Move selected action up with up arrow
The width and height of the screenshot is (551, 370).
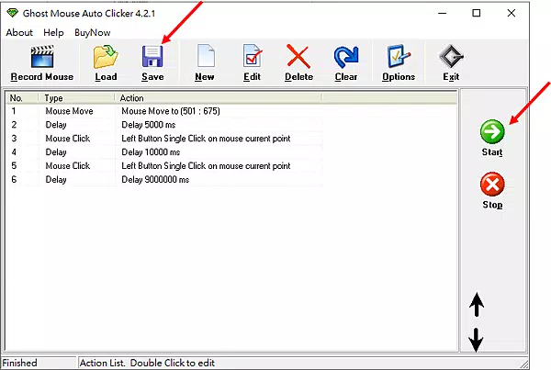pos(477,304)
